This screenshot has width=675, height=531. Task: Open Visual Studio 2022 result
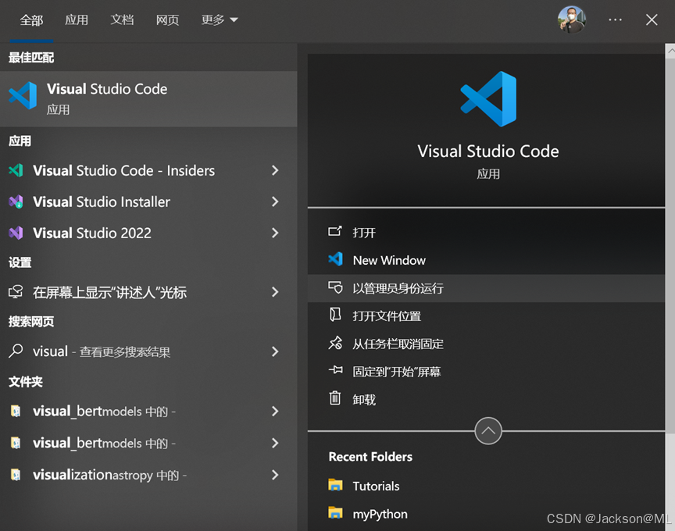point(148,233)
